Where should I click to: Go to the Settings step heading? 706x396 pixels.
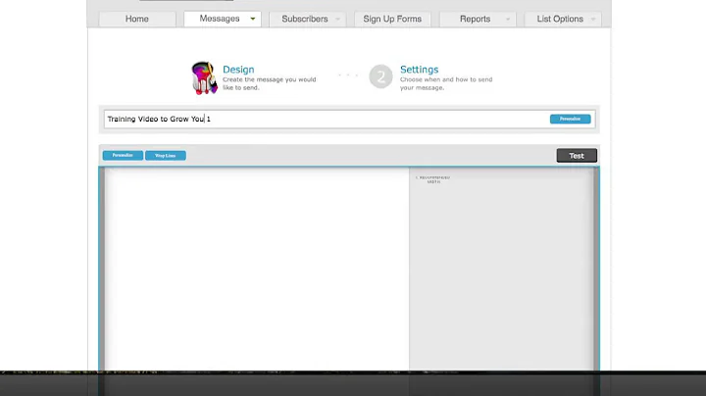420,70
